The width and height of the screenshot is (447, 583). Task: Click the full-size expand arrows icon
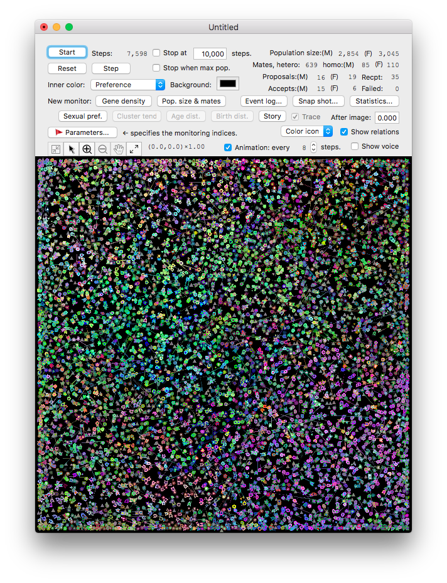point(134,149)
